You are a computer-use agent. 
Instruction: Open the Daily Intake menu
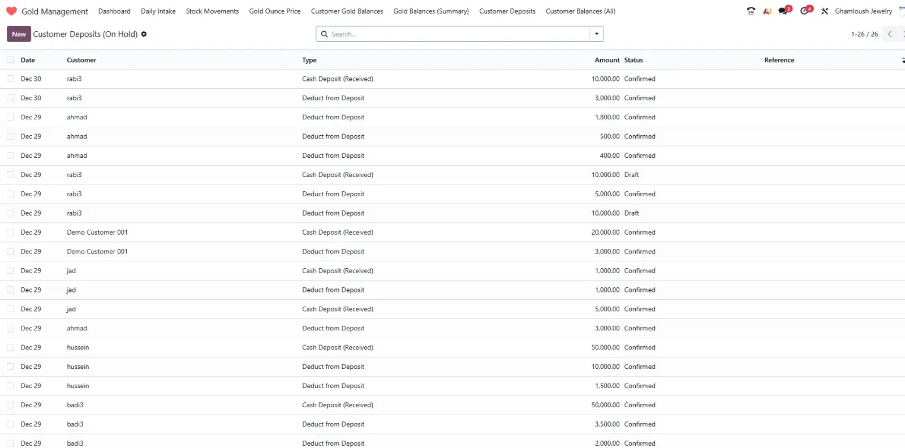(x=158, y=11)
